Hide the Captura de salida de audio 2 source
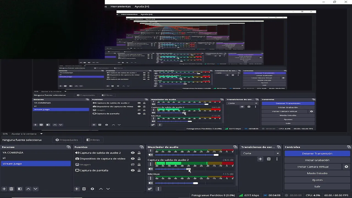This screenshot has width=352, height=198. click(133, 153)
